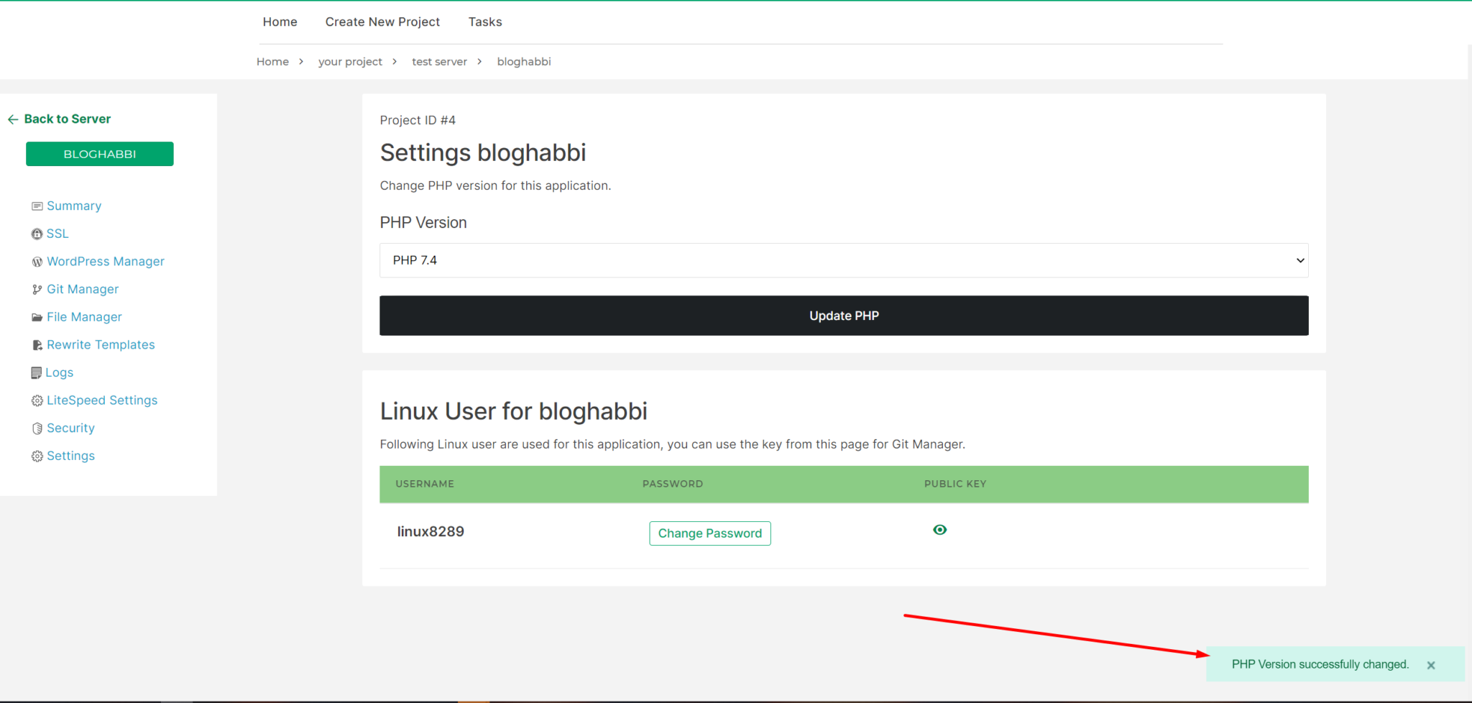Navigate to test server in the breadcrumb
The width and height of the screenshot is (1472, 703).
(x=439, y=61)
